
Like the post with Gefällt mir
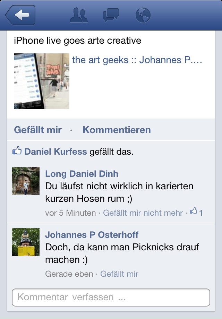tap(38, 130)
